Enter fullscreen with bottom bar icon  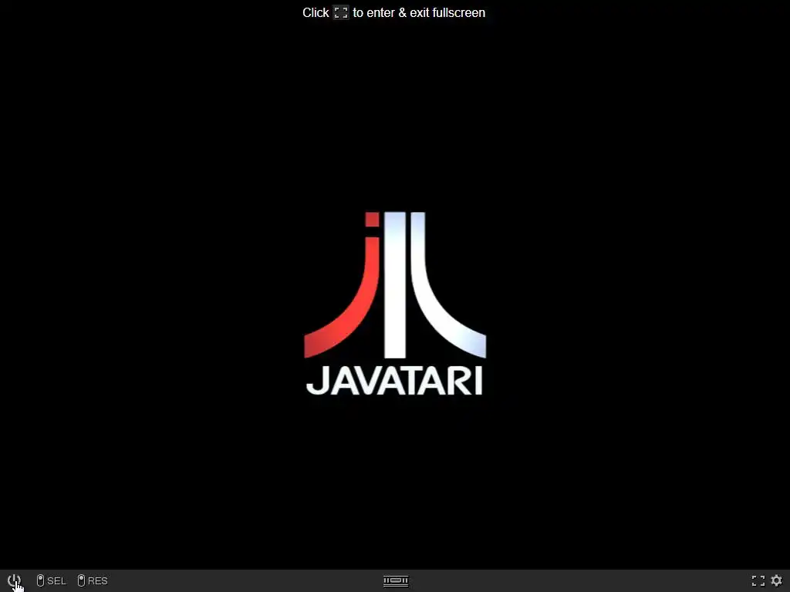[x=758, y=580]
